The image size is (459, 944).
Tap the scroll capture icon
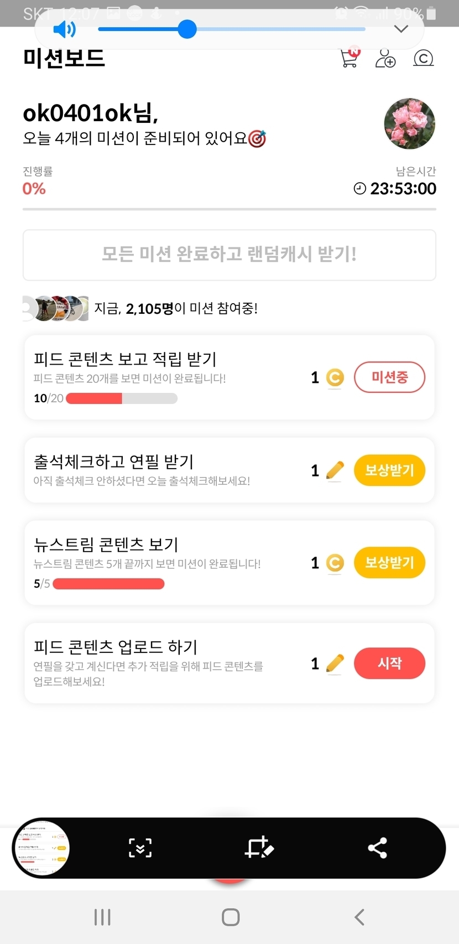(x=140, y=848)
